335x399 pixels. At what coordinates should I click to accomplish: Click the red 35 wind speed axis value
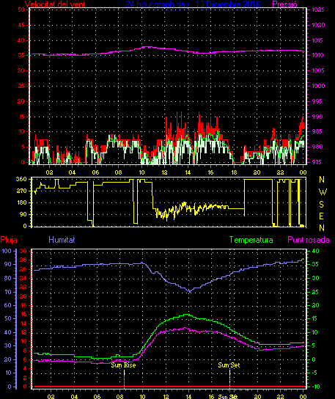pyautogui.click(x=21, y=55)
